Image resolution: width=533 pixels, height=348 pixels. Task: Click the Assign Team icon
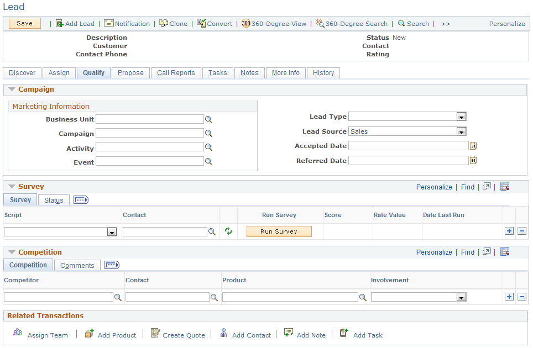click(18, 332)
